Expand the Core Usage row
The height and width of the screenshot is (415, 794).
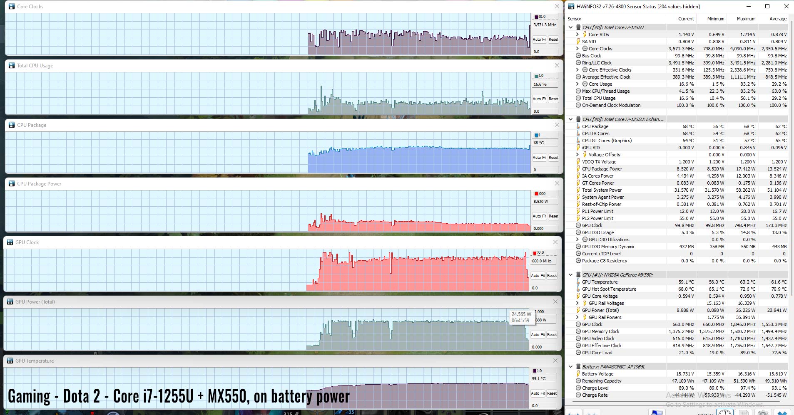[577, 84]
